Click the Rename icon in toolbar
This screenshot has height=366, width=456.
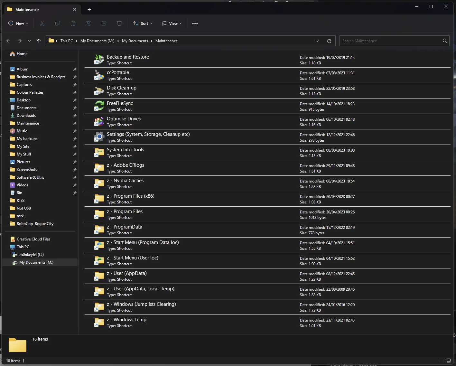pos(88,23)
